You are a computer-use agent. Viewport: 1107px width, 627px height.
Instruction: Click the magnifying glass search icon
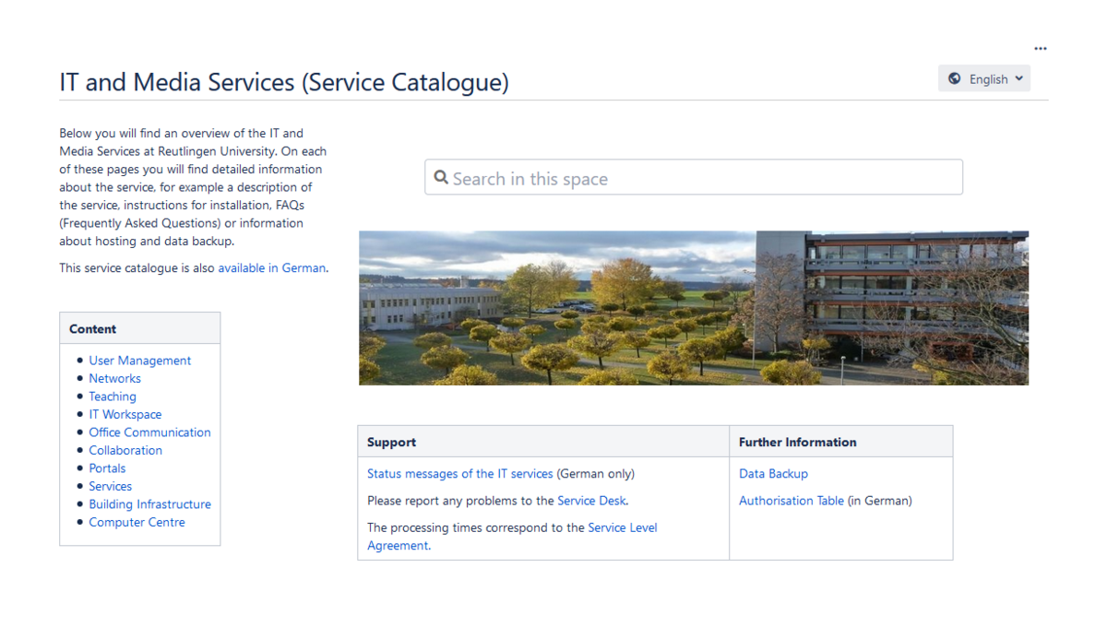[441, 178]
